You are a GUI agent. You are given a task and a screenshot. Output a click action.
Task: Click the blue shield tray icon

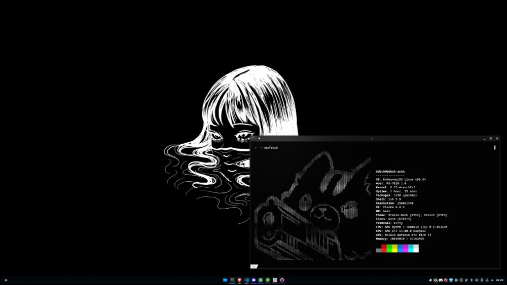451,280
